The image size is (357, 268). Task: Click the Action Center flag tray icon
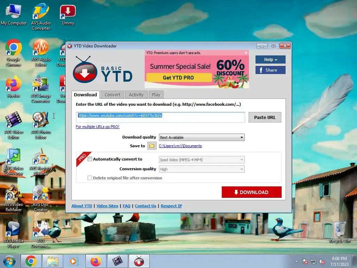click(x=305, y=262)
